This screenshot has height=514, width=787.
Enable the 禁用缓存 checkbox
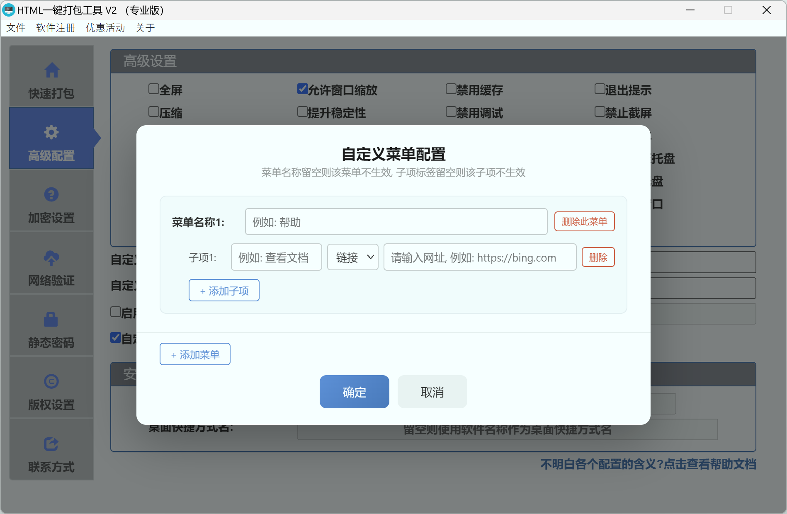click(451, 88)
